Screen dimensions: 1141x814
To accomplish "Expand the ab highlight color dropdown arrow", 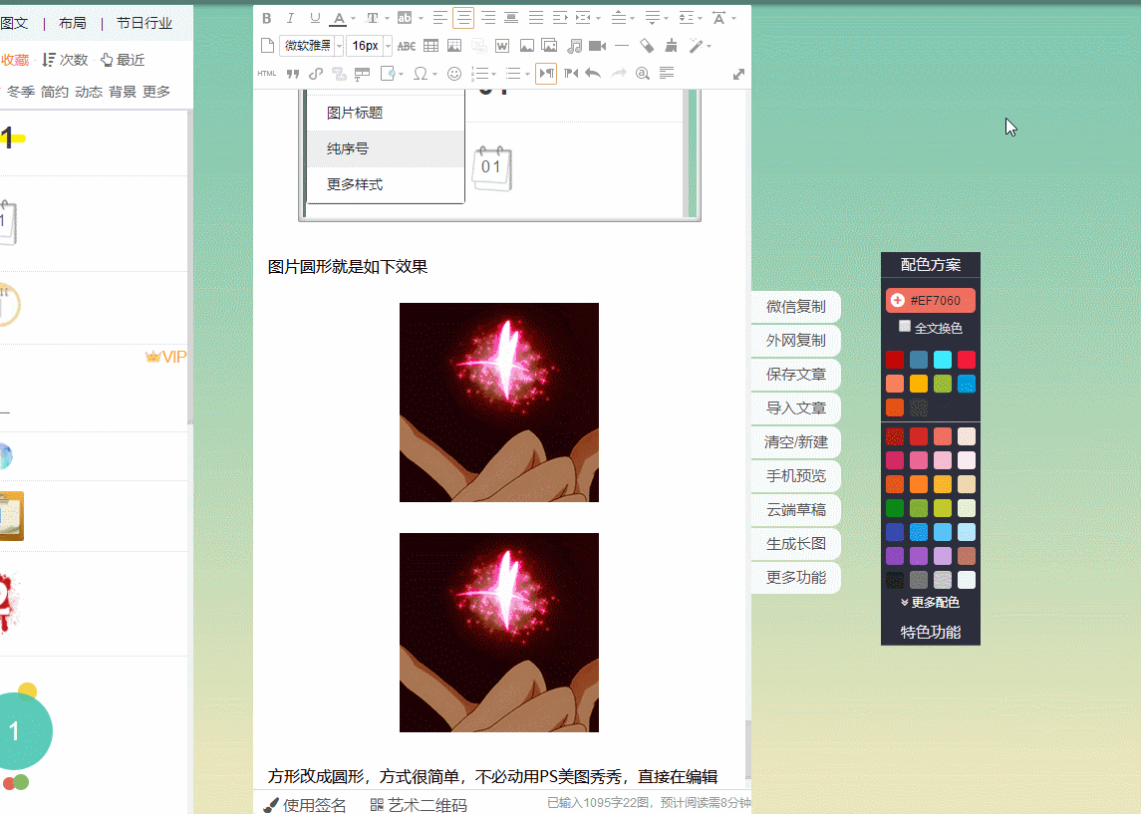I will (x=421, y=19).
